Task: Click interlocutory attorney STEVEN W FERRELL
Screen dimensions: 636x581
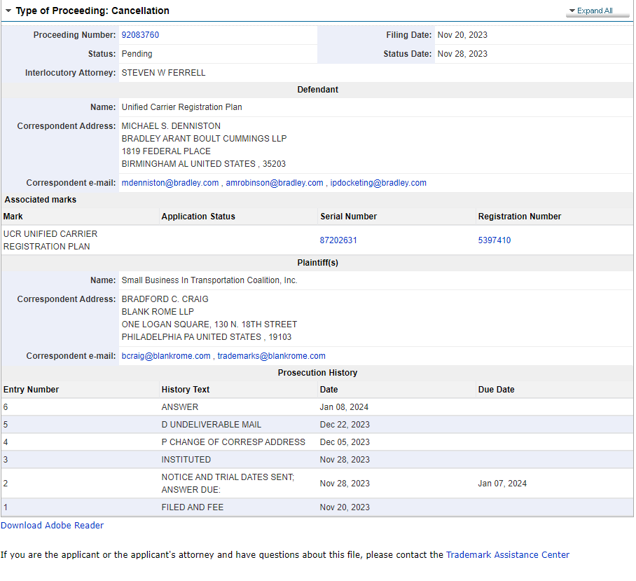Action: pyautogui.click(x=163, y=73)
